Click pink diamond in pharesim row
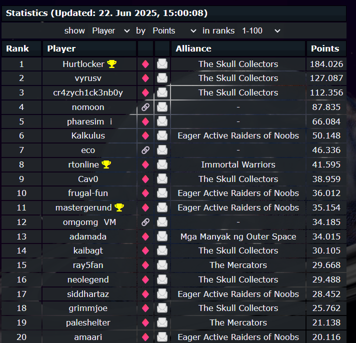This screenshot has height=343, width=356. click(145, 121)
